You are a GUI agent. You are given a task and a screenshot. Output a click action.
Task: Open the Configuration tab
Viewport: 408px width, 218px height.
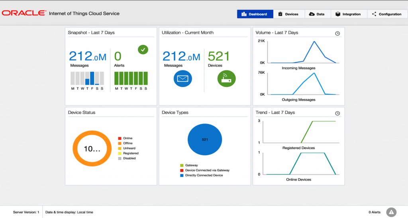click(387, 14)
